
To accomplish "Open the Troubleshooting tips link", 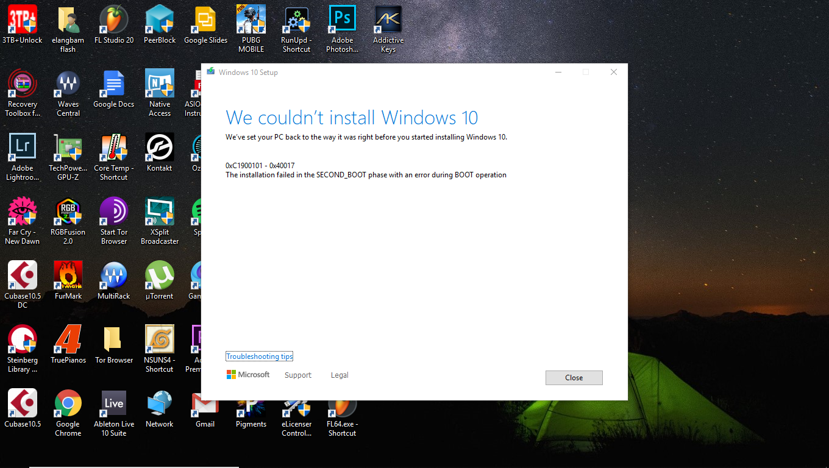I will click(260, 356).
